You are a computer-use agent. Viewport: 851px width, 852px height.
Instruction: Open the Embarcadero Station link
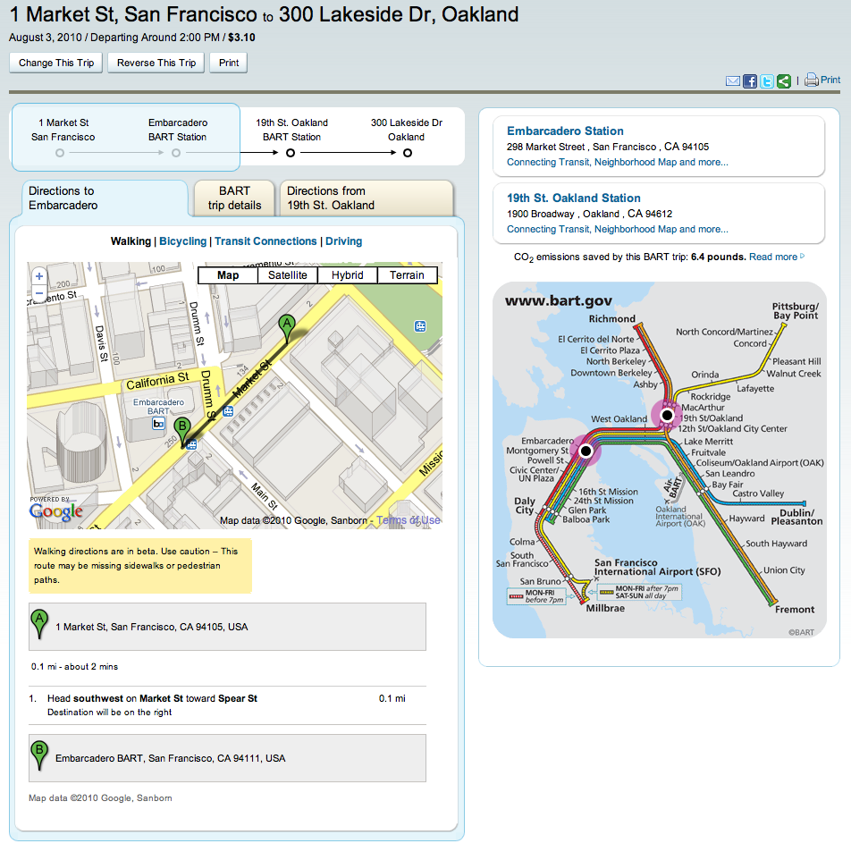(565, 131)
